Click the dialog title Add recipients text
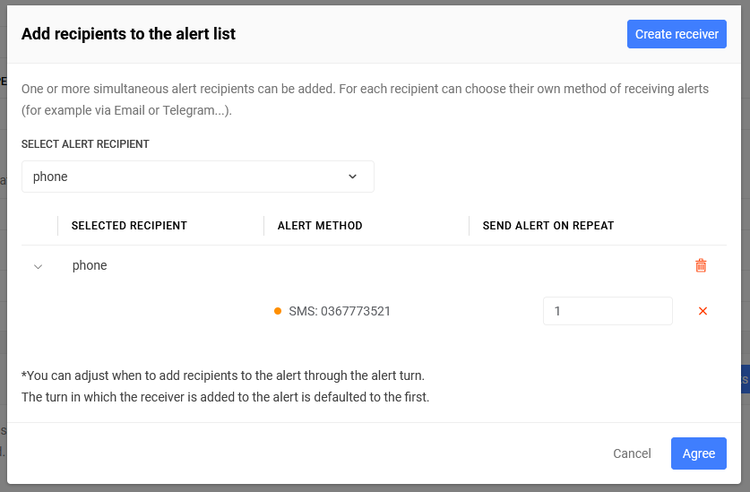The width and height of the screenshot is (750, 492). pyautogui.click(x=128, y=34)
